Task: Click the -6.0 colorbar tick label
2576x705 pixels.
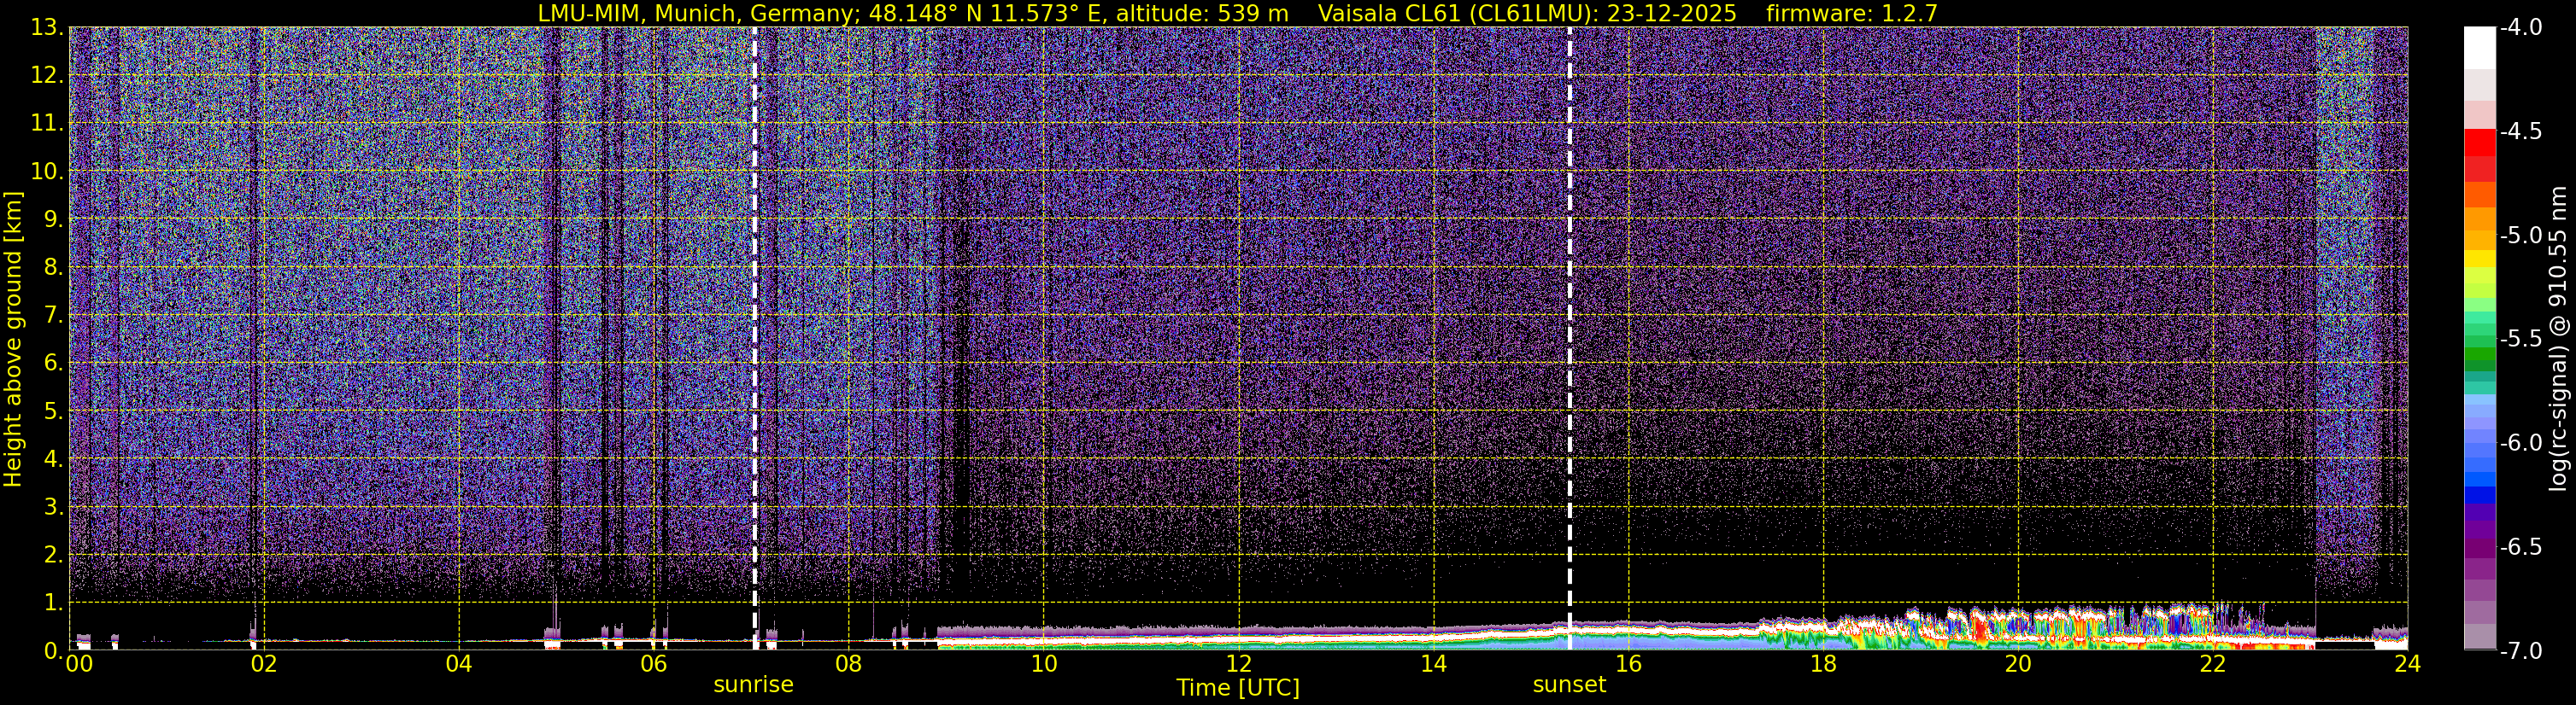Action: click(2521, 443)
